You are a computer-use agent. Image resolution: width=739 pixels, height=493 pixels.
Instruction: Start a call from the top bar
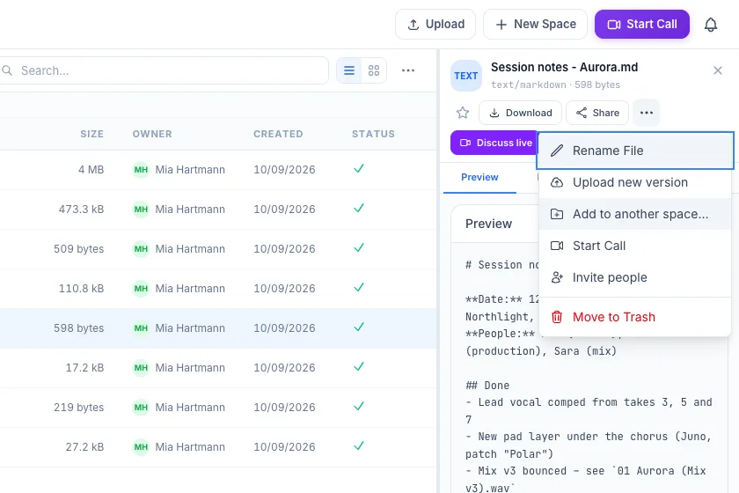[x=642, y=24]
